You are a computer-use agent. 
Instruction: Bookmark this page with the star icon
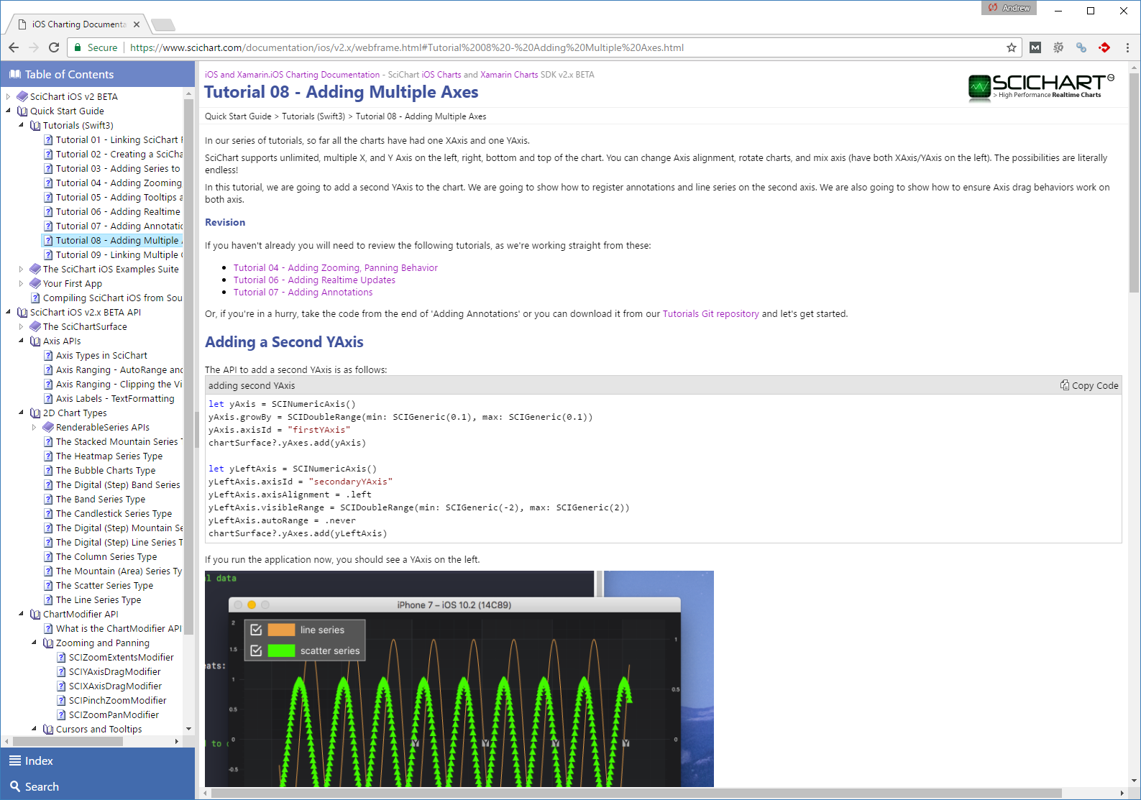click(x=1012, y=47)
